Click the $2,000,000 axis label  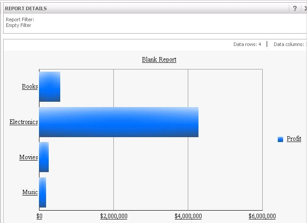pos(114,216)
